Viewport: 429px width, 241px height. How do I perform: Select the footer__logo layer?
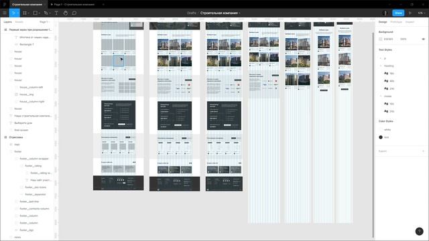pyautogui.click(x=27, y=230)
